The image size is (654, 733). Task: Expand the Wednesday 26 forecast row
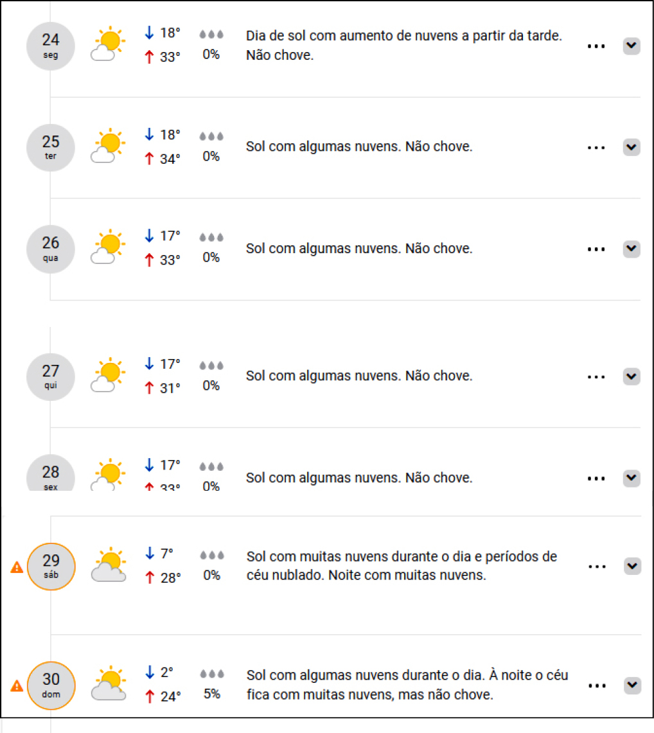tap(632, 249)
